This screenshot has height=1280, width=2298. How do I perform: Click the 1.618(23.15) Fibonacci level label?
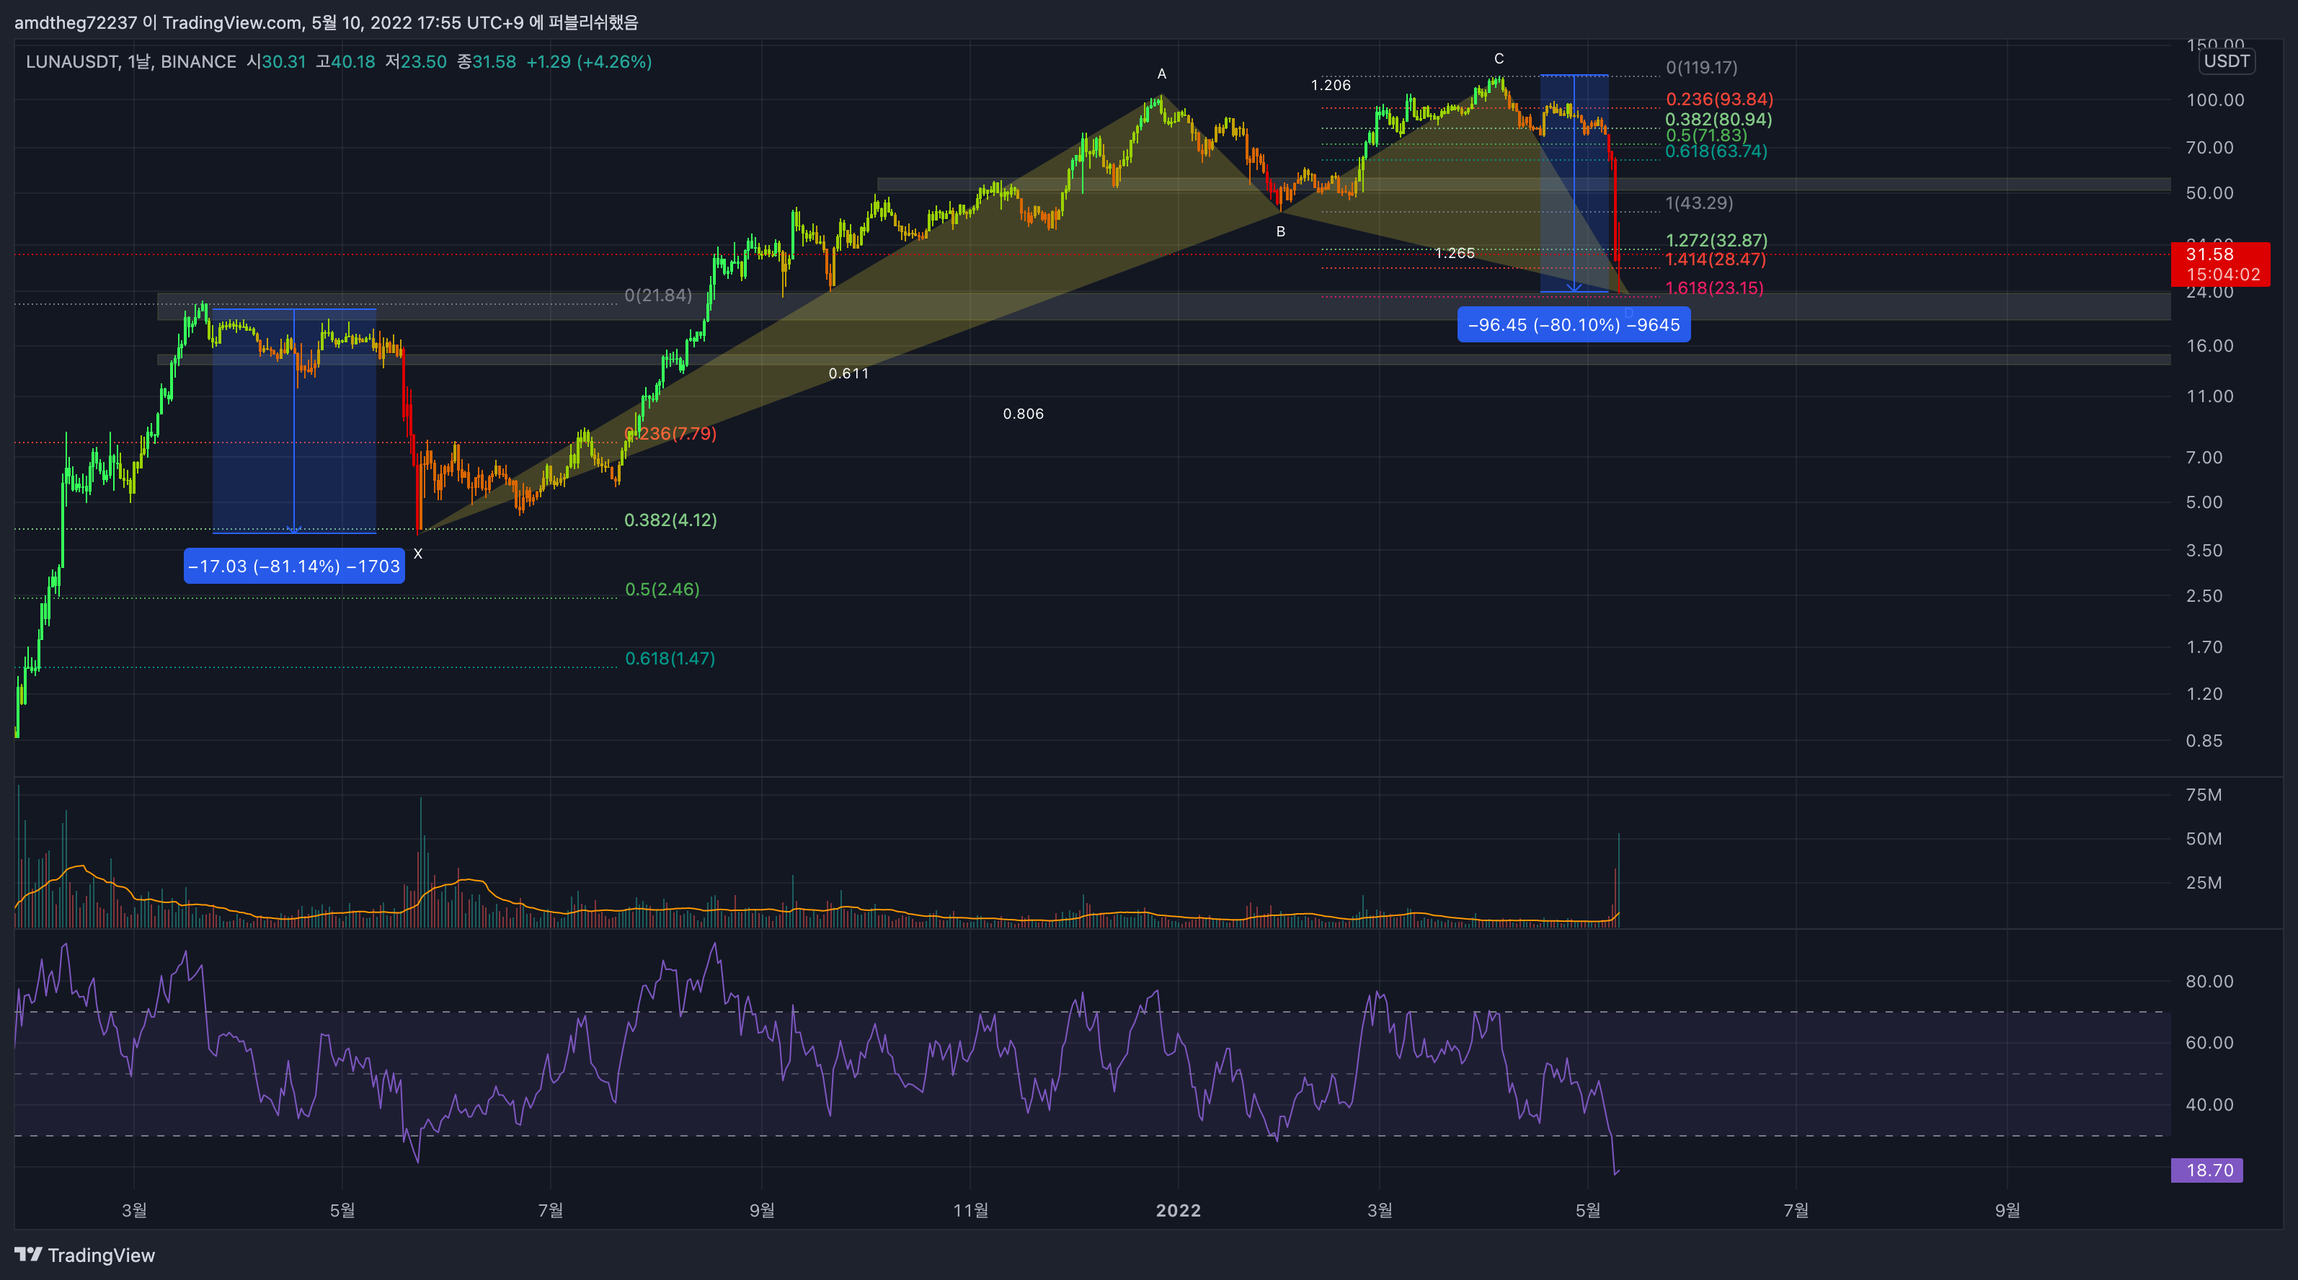click(x=1713, y=288)
